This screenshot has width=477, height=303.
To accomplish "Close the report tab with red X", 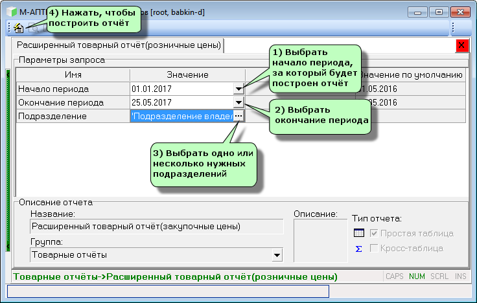I will click(x=461, y=45).
